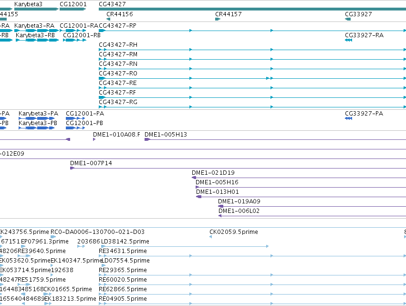Select the RE60020.5prime EST

[252, 285]
